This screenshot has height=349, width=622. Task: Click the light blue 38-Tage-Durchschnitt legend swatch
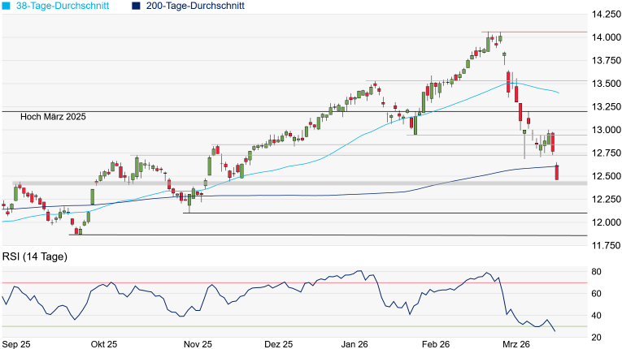pos(7,6)
